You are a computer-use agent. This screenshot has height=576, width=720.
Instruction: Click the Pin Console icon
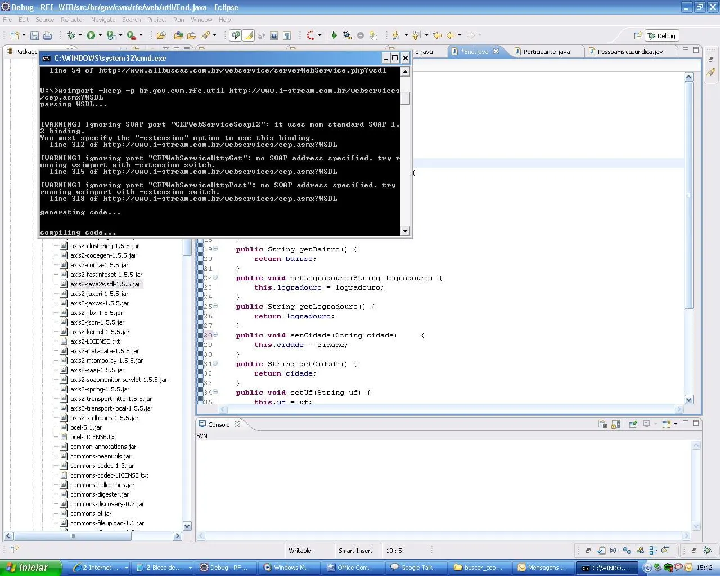(x=633, y=424)
